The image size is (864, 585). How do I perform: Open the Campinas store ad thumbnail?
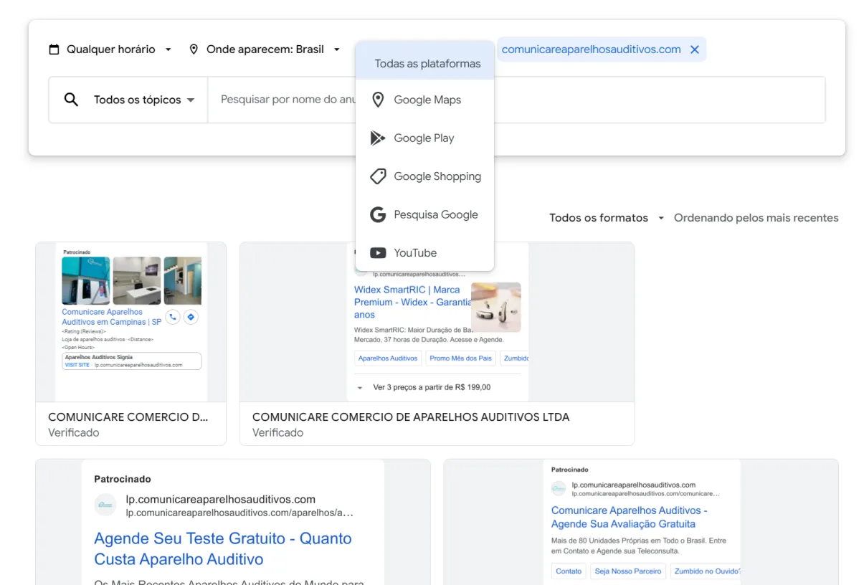click(x=131, y=321)
